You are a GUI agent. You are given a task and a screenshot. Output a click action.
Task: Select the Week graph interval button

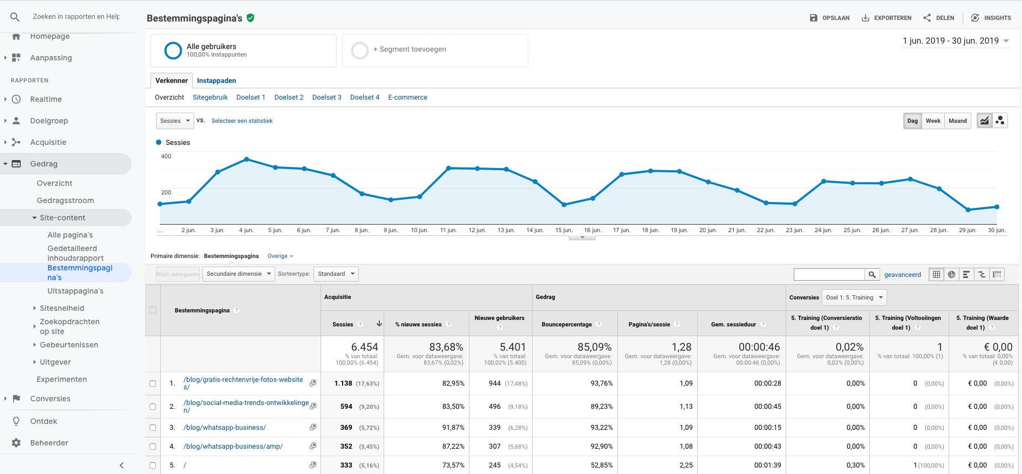[x=933, y=121]
